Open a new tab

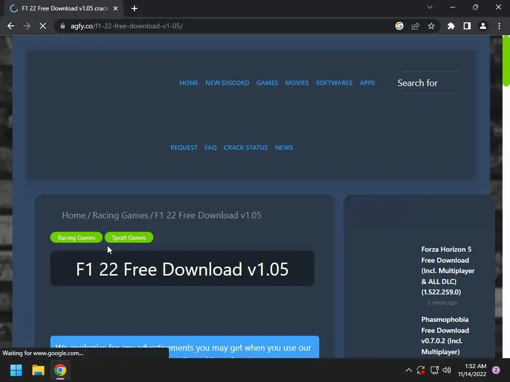click(x=134, y=8)
